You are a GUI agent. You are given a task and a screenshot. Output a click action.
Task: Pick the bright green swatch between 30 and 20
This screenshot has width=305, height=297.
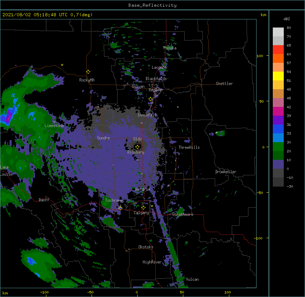pyautogui.click(x=278, y=147)
